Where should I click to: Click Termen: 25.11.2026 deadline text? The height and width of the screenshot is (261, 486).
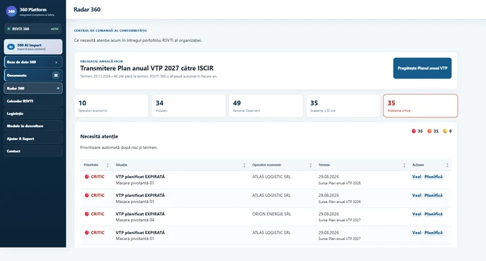pyautogui.click(x=95, y=76)
